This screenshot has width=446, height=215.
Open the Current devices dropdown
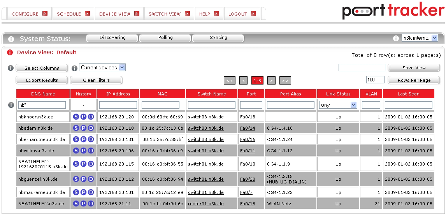pyautogui.click(x=102, y=68)
